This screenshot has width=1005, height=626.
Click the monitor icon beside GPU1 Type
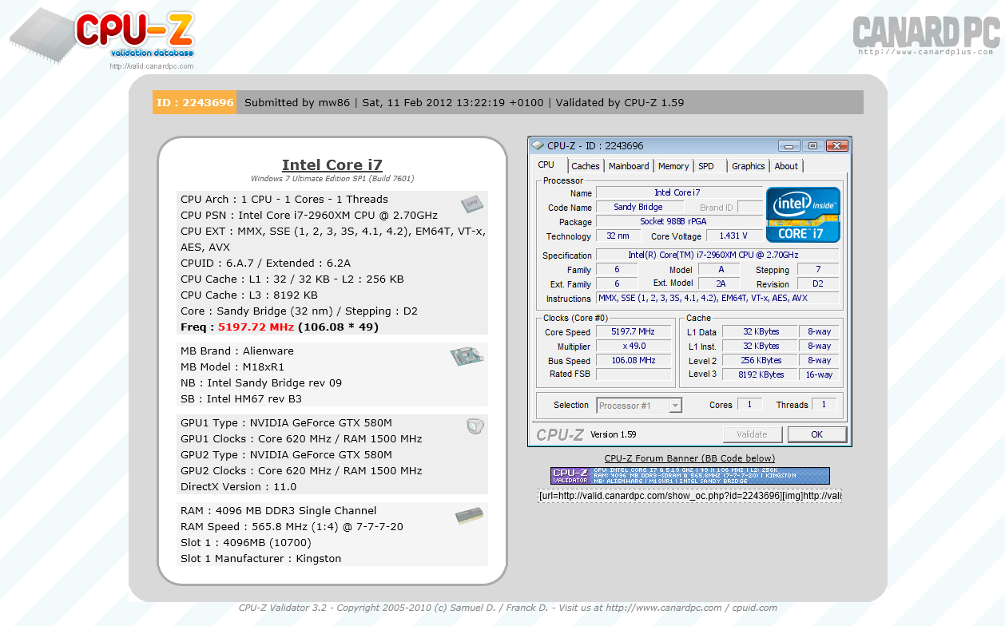(x=475, y=426)
